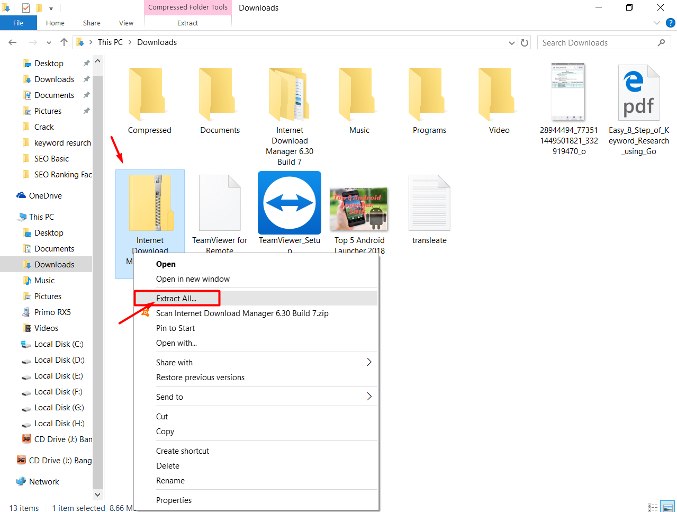Click the Search Downloads field
This screenshot has height=512, width=677.
(604, 43)
